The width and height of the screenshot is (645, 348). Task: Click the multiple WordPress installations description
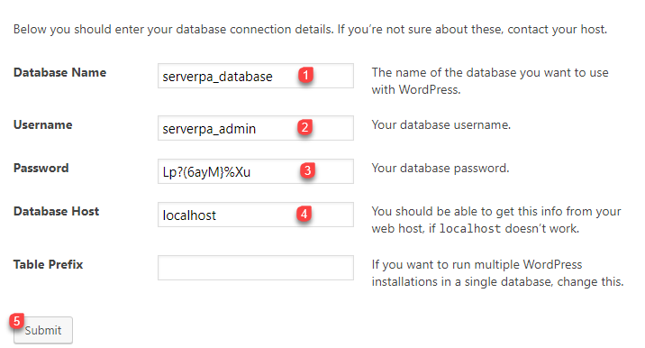[x=498, y=273]
